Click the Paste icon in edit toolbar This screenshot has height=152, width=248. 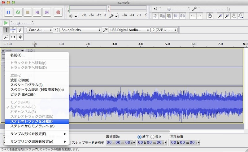169,16
